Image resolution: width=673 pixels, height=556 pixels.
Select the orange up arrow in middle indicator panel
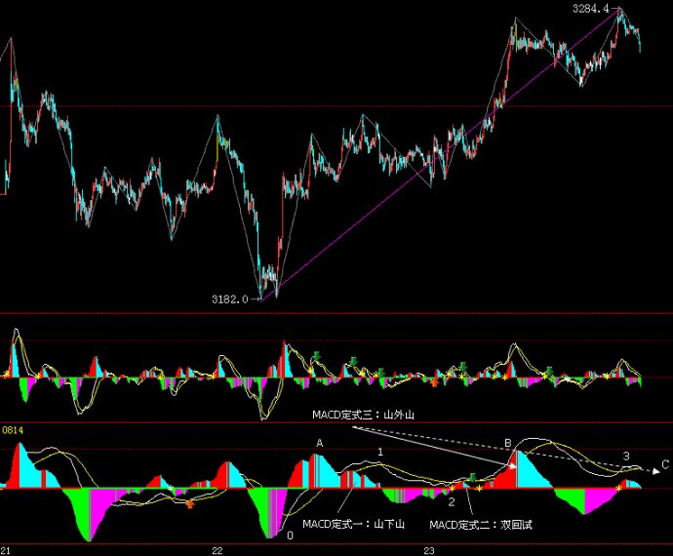pyautogui.click(x=435, y=382)
